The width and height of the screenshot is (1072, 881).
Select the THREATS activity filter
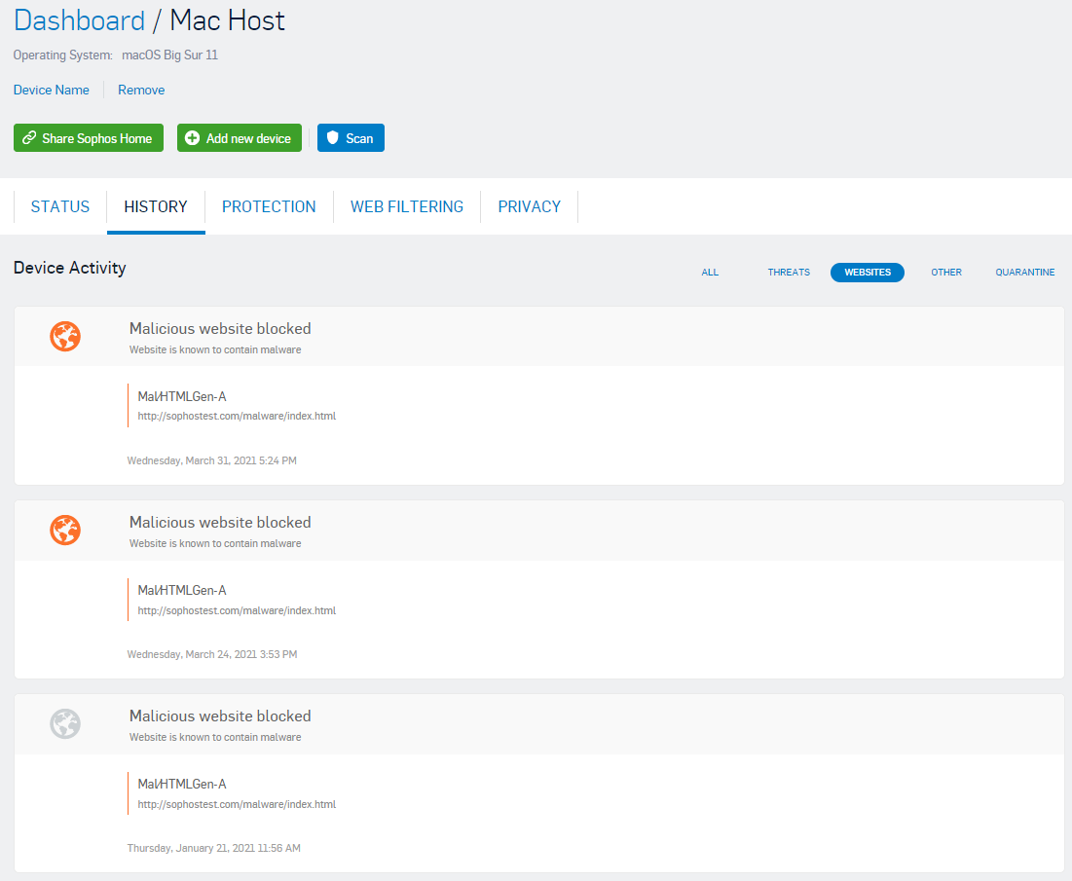[789, 273]
